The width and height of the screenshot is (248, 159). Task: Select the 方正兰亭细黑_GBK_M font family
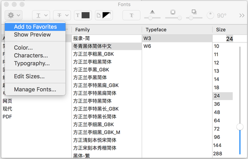click(107, 132)
